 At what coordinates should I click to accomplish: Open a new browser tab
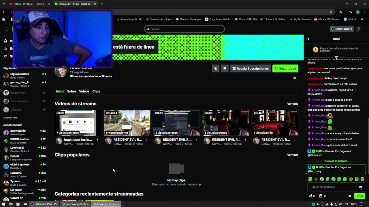[102, 4]
